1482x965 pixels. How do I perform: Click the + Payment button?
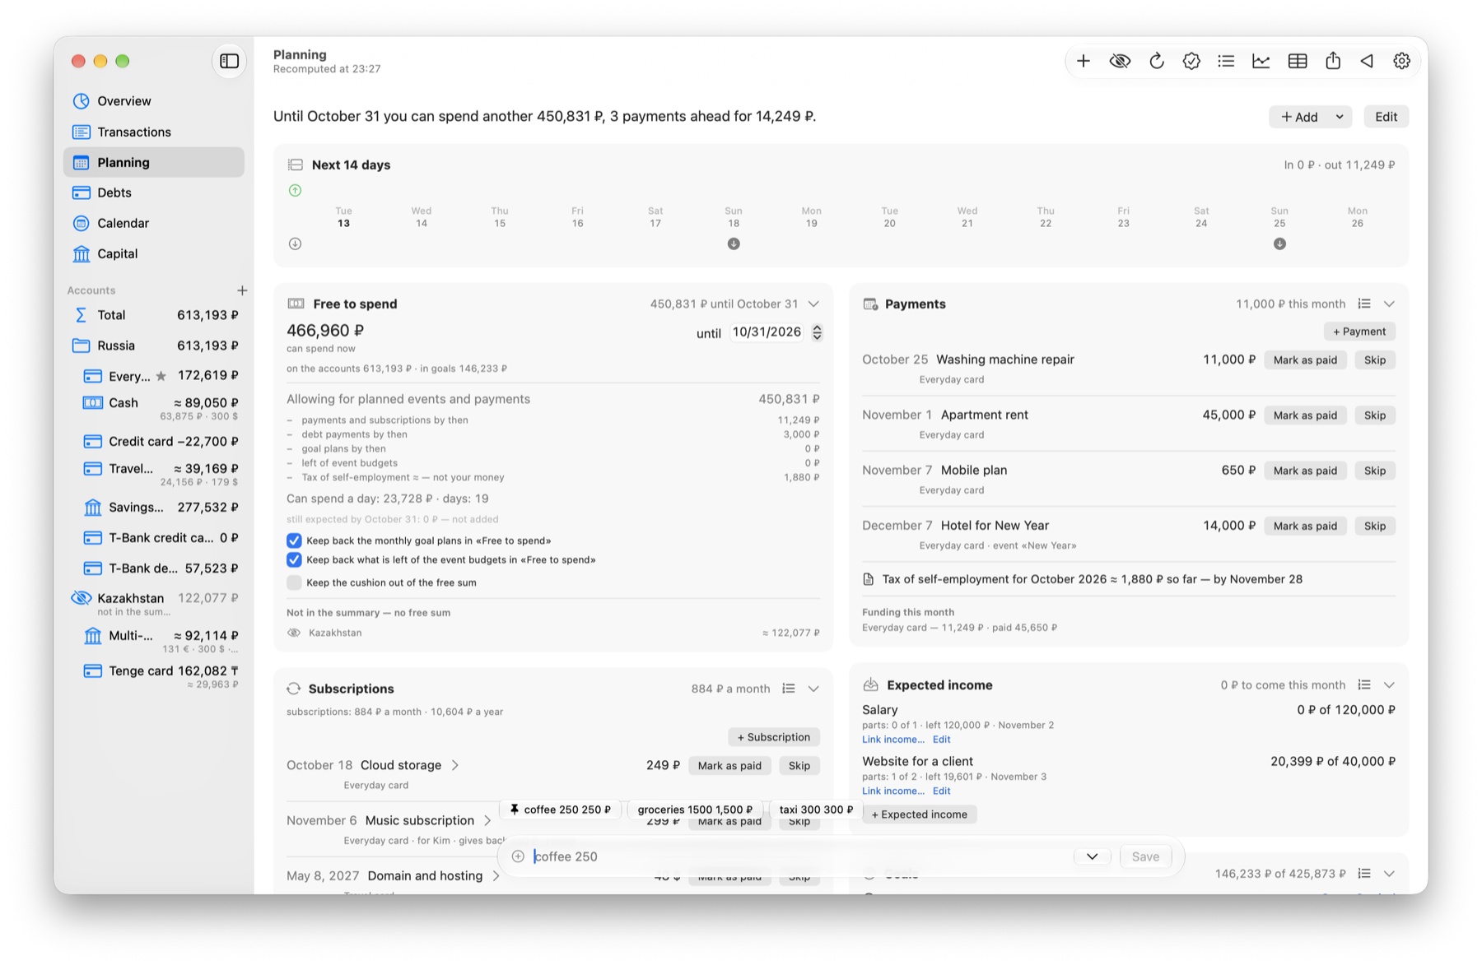pos(1359,332)
